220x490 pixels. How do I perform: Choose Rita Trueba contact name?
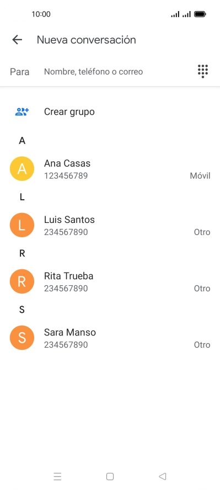69,276
